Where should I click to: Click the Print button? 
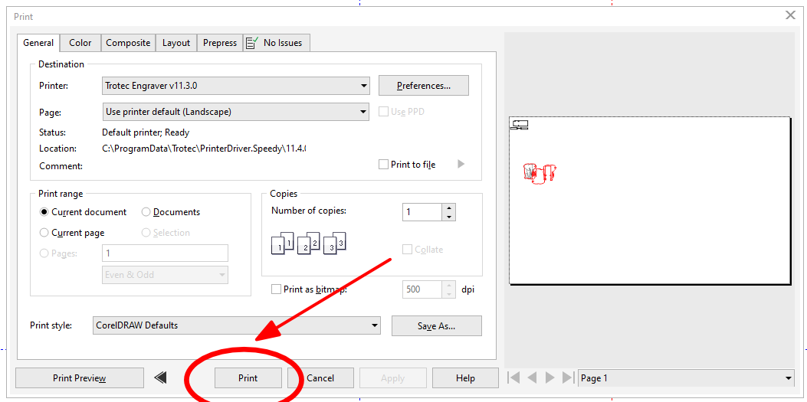point(248,377)
